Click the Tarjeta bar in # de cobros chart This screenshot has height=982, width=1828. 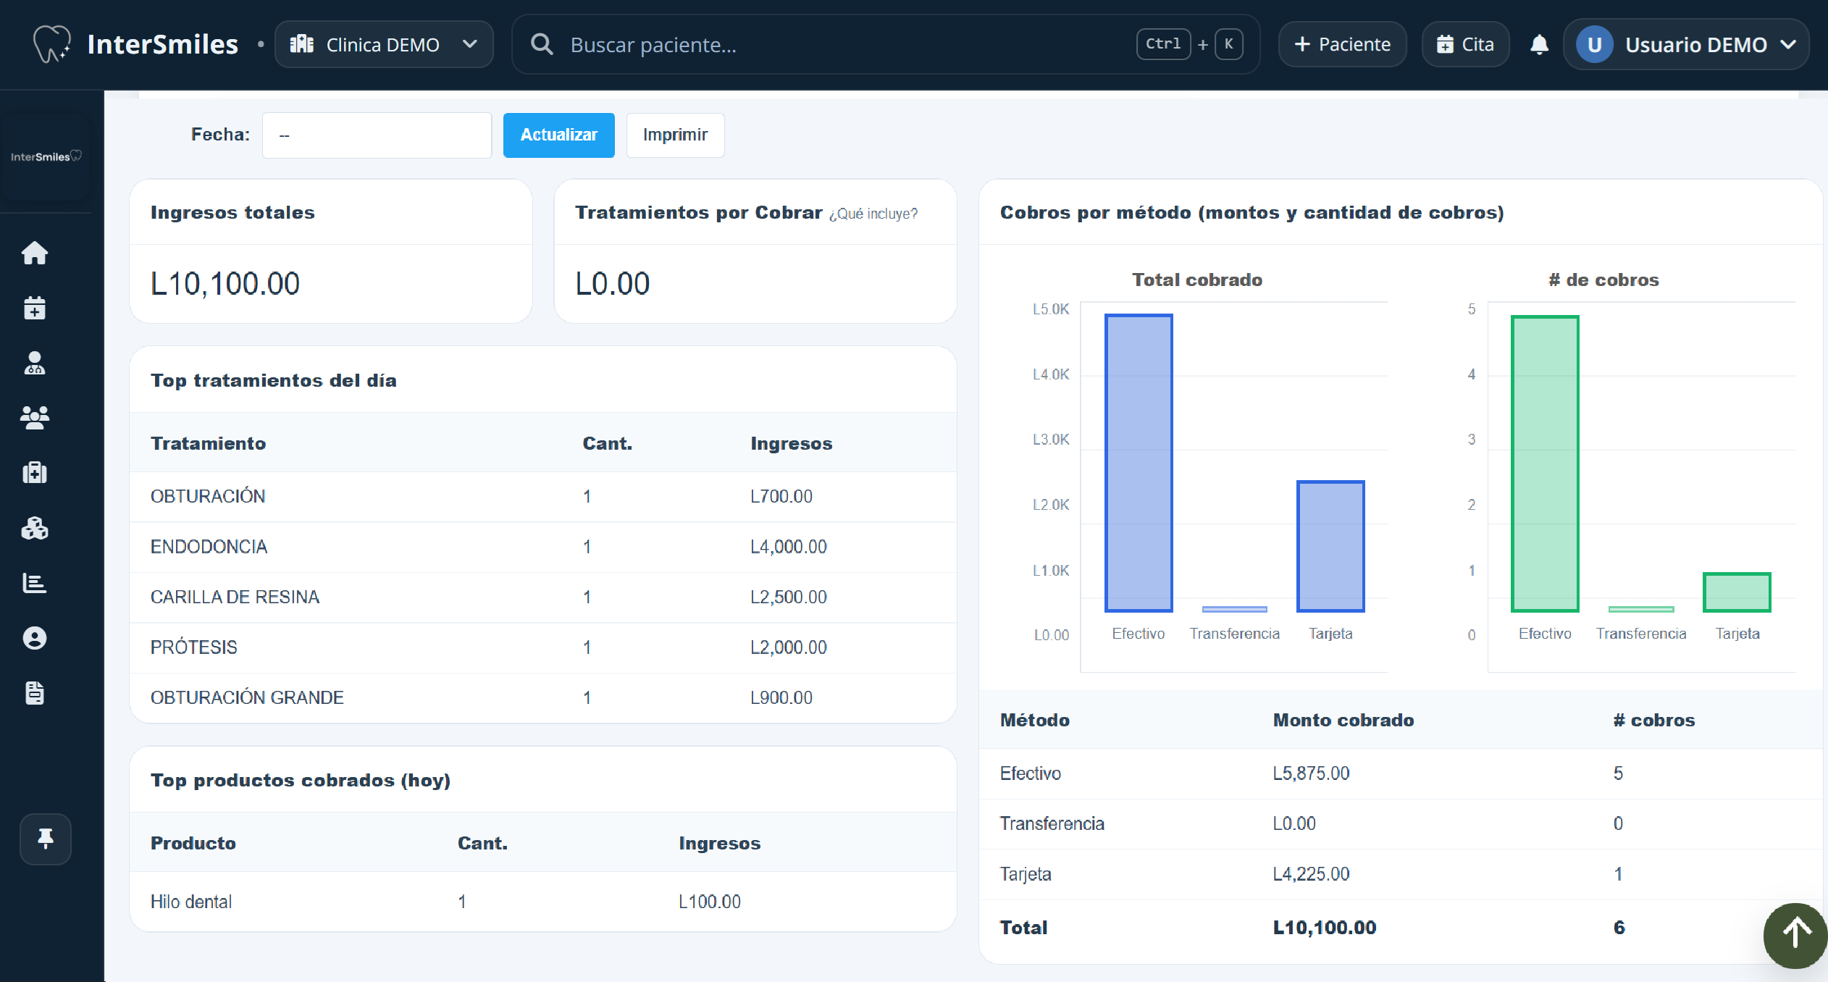pyautogui.click(x=1737, y=592)
